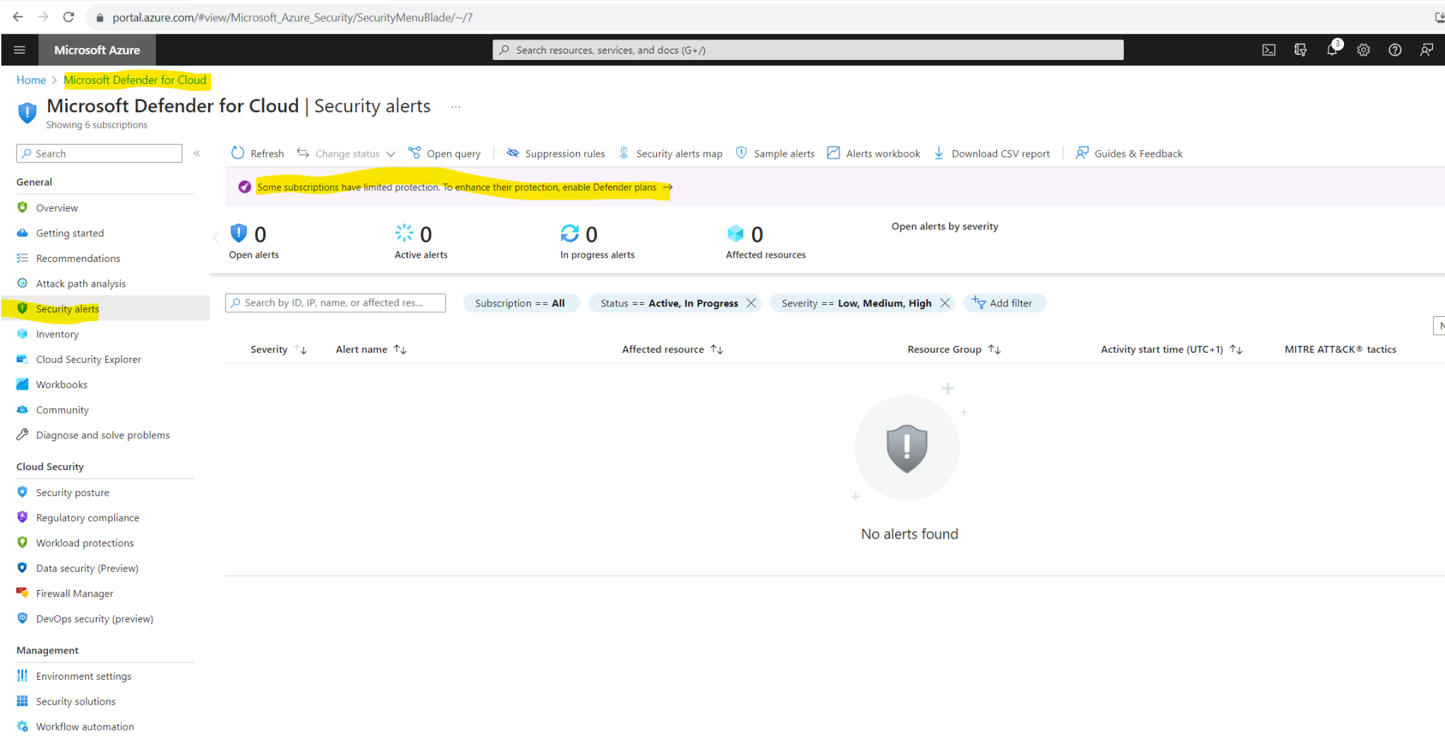Open the notifications bell
The image size is (1445, 751).
coord(1332,49)
